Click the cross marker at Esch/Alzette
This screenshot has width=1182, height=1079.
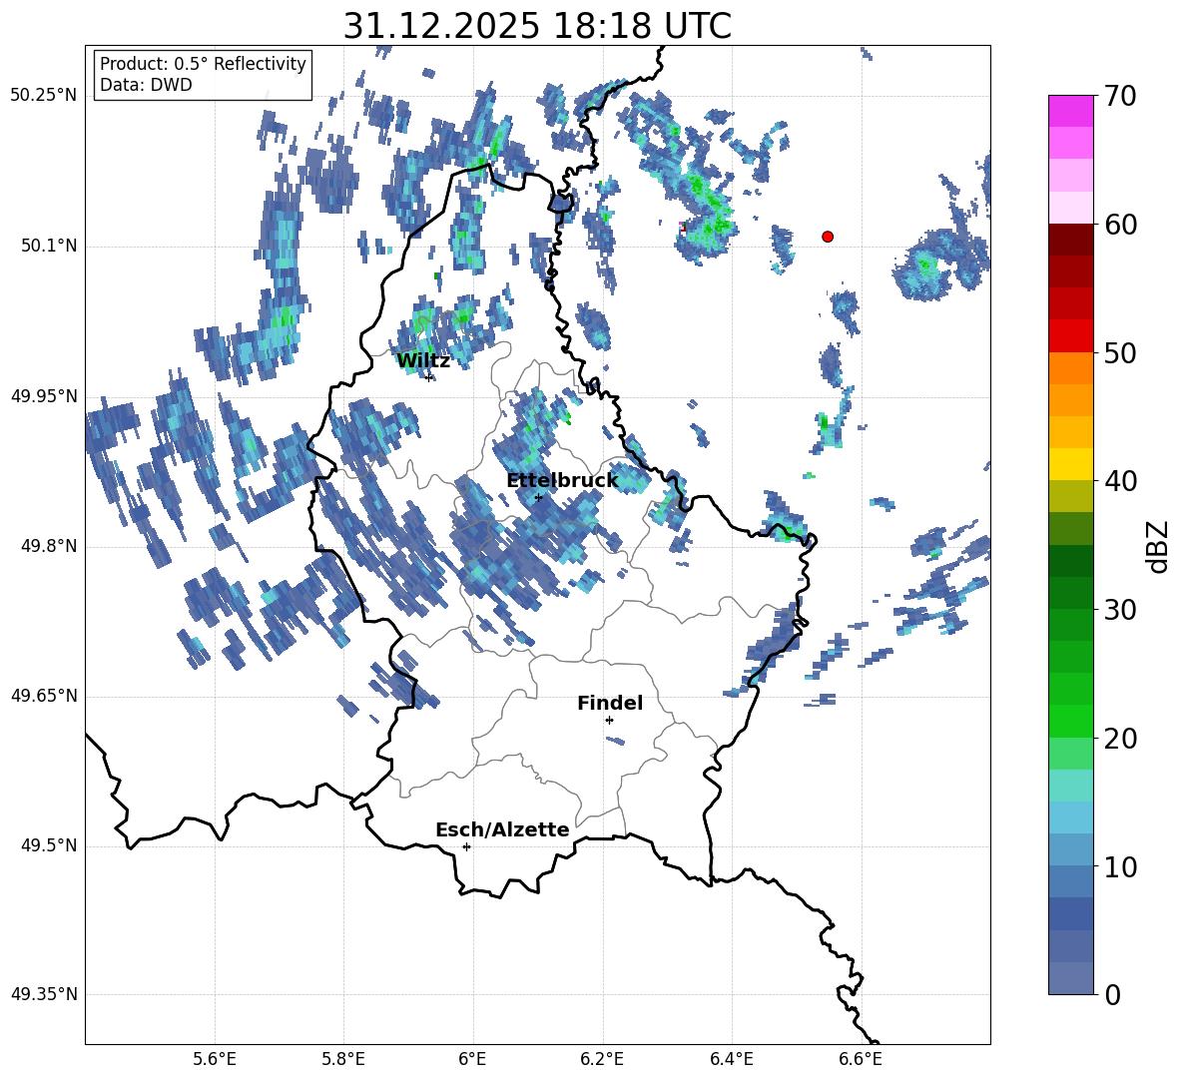466,846
